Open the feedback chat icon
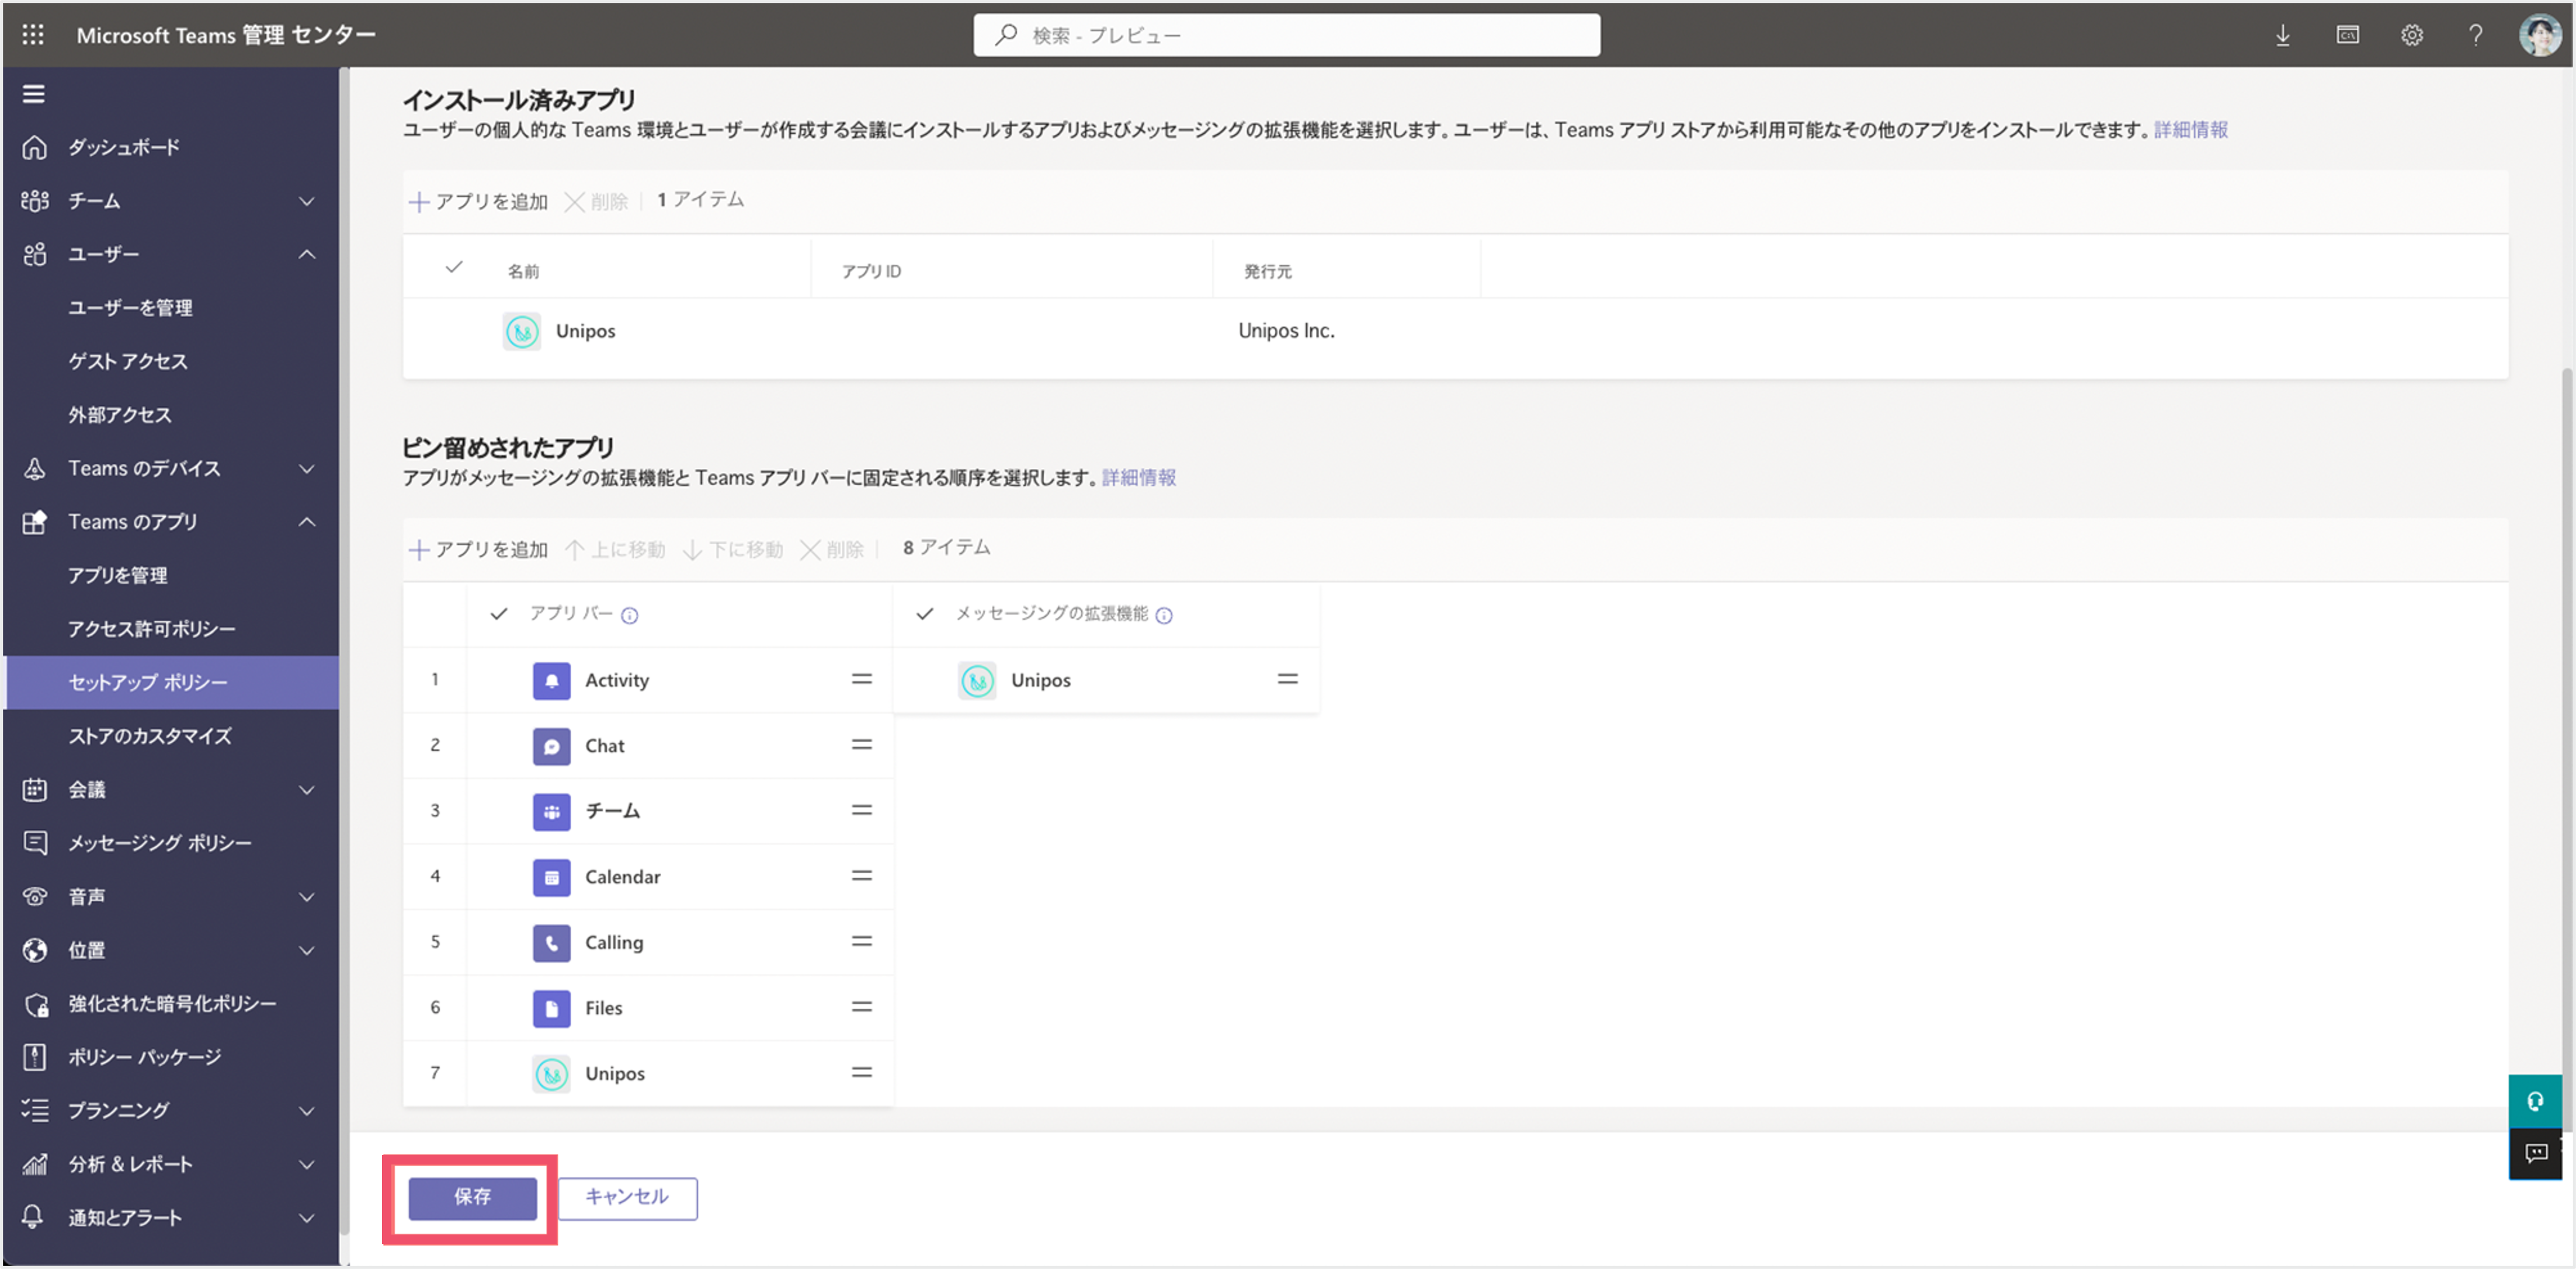This screenshot has width=2576, height=1269. coord(2536,1153)
